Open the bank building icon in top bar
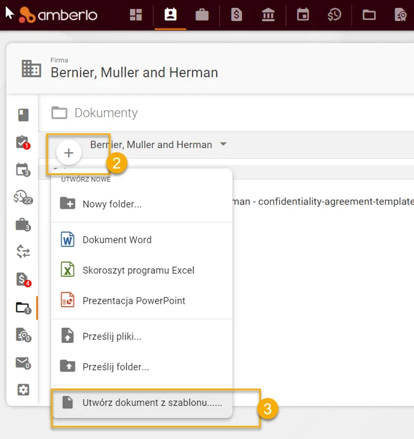Image resolution: width=414 pixels, height=439 pixels. click(268, 15)
